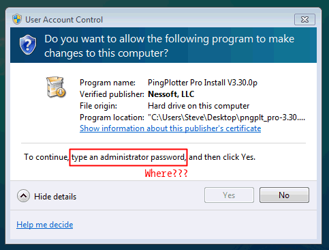
Task: Click the PingPlotter Pro Install V3.30.0p program name
Action: [x=202, y=83]
